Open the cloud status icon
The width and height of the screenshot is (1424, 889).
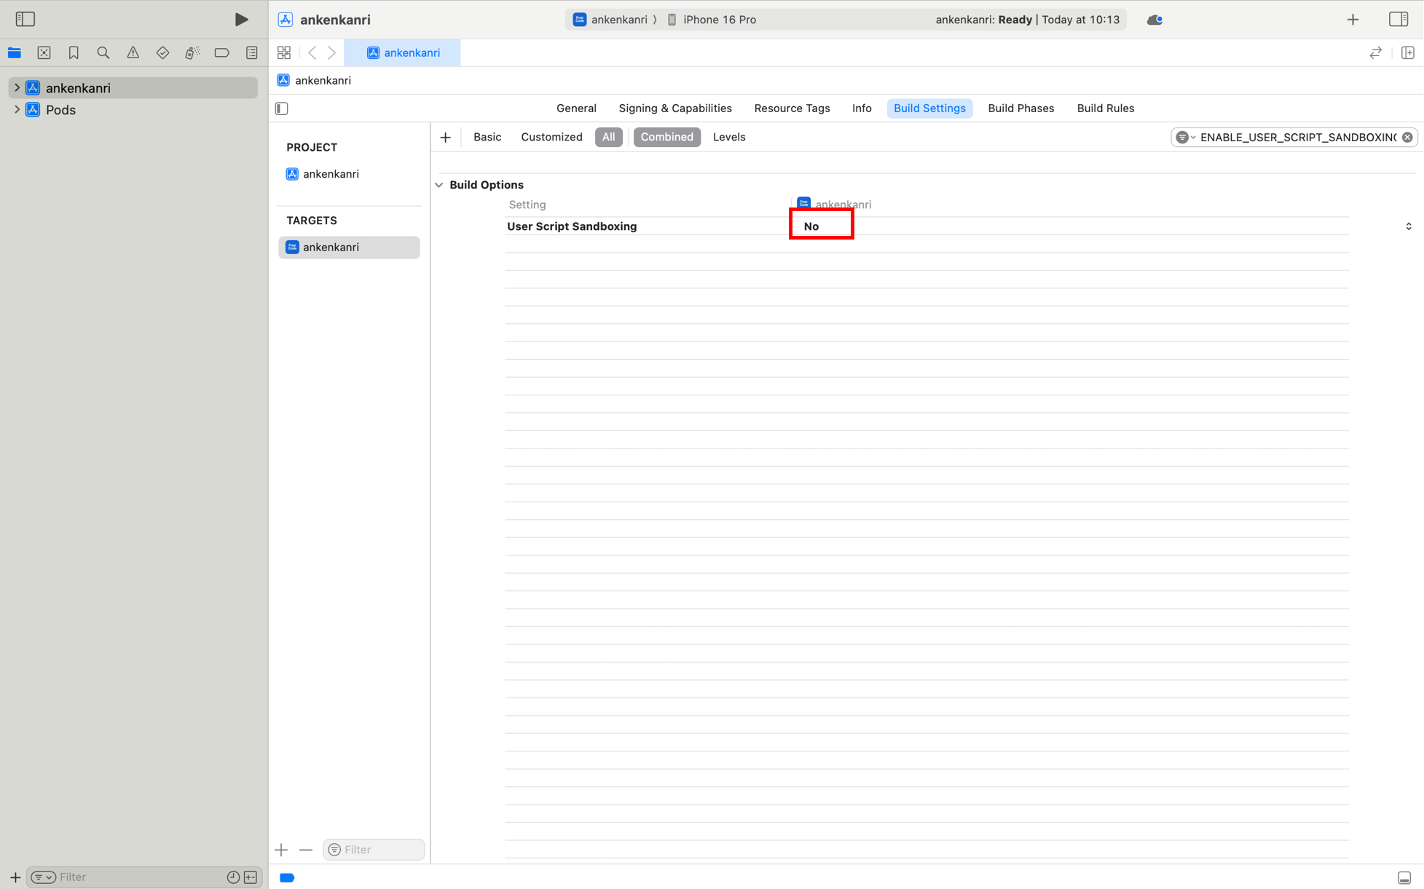tap(1154, 20)
